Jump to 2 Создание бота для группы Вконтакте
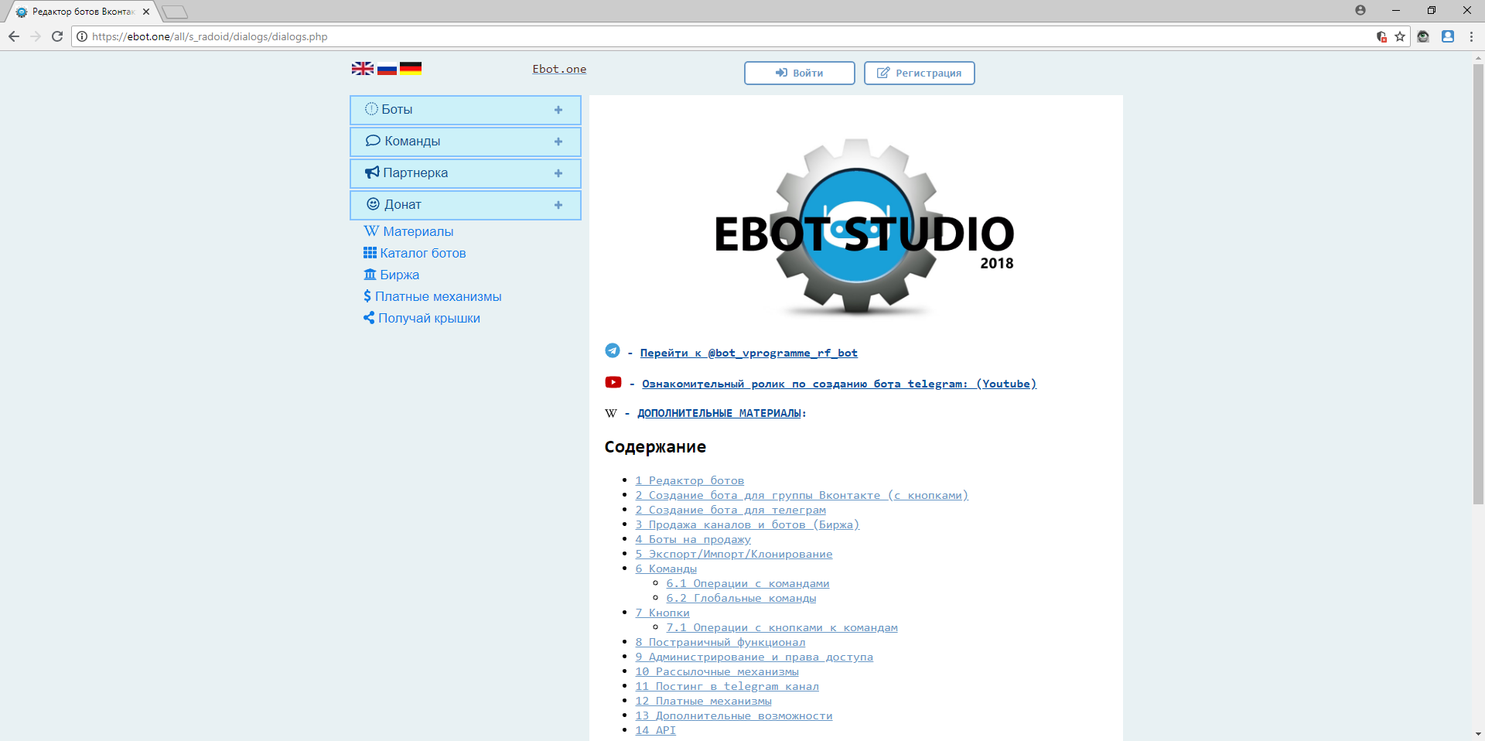The width and height of the screenshot is (1485, 741). (x=802, y=495)
